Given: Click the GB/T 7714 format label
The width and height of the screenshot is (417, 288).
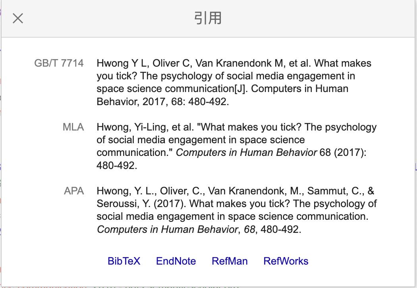Looking at the screenshot, I should 59,63.
